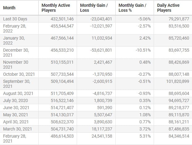Select the -10.51% loss percentage cell

[143, 50]
